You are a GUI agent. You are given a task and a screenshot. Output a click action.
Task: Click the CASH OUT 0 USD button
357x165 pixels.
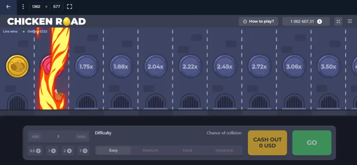tap(267, 143)
